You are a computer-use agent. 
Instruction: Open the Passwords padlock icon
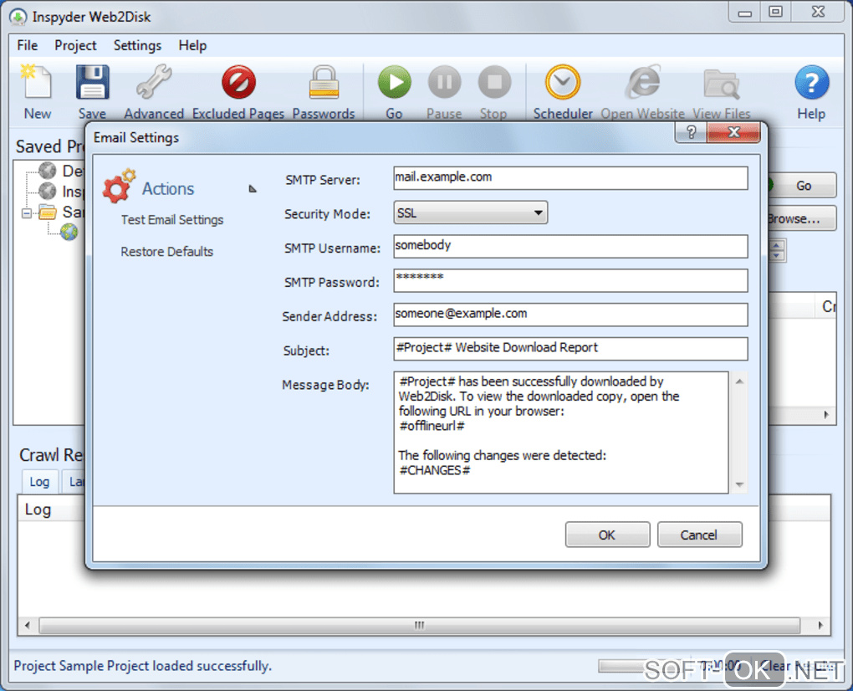pyautogui.click(x=324, y=83)
